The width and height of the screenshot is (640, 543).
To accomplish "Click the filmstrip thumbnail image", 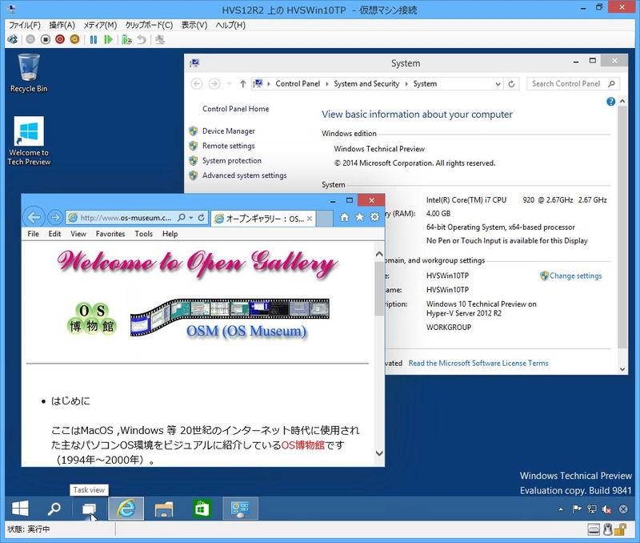I will [x=230, y=317].
